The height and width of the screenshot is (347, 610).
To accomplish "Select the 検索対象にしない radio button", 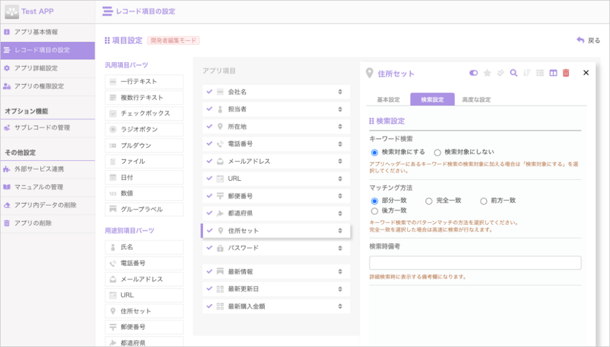I will (437, 153).
